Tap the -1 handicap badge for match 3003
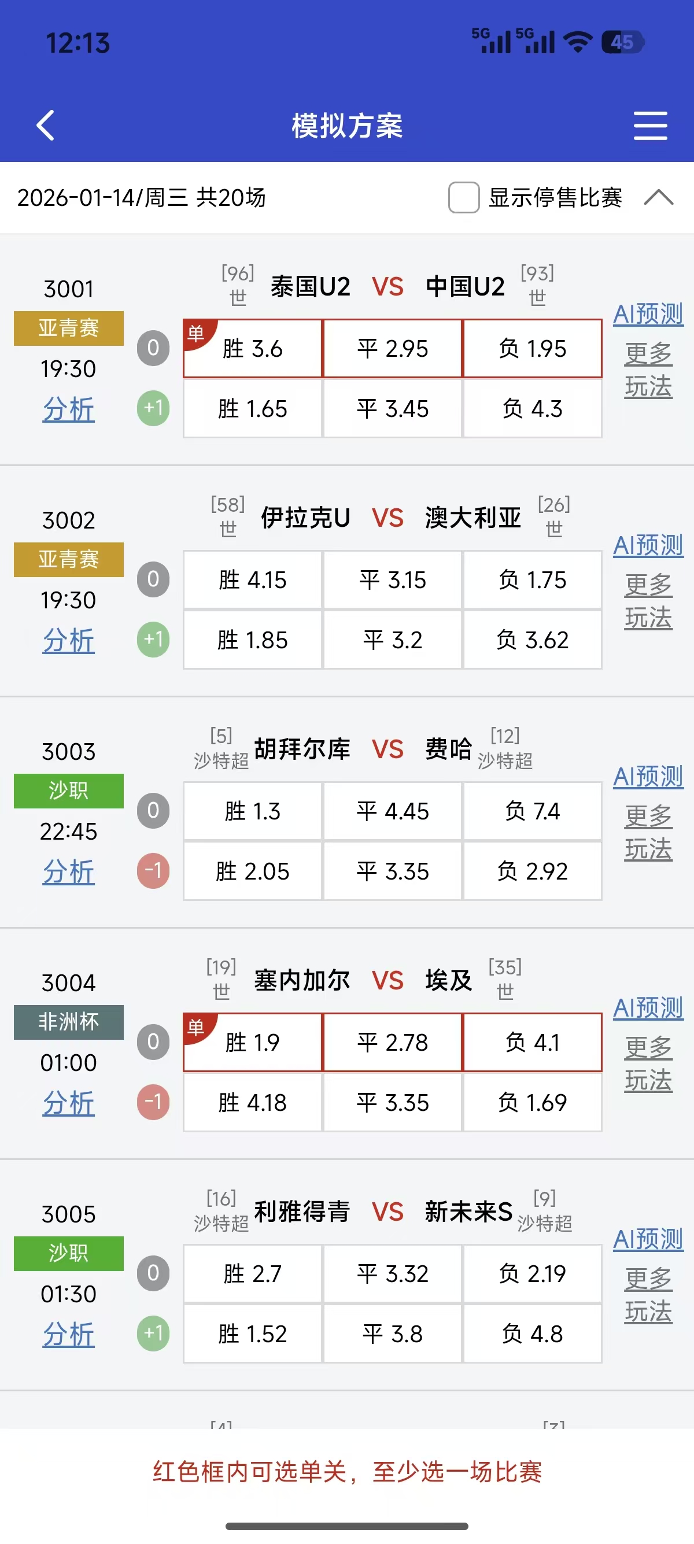This screenshot has height=1544, width=694. coord(153,871)
